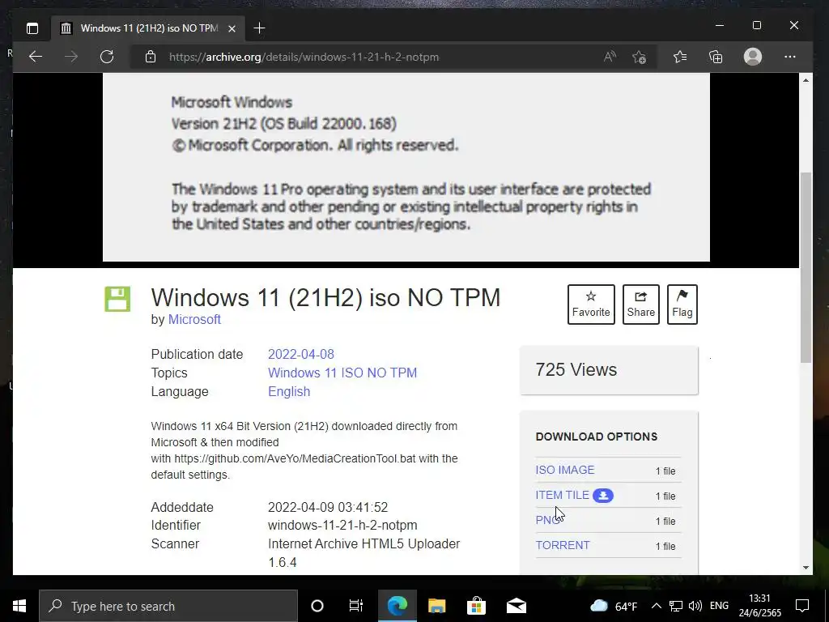Open the Favorites list
This screenshot has width=829, height=622.
[x=680, y=57]
